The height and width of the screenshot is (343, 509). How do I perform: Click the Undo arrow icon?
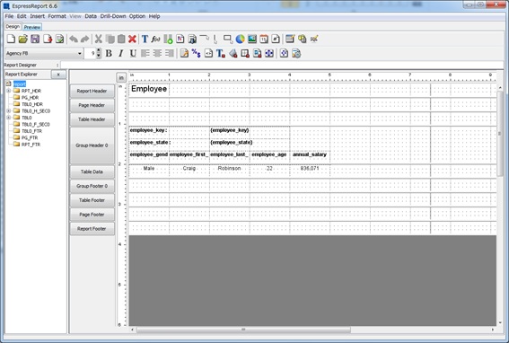tap(74, 39)
